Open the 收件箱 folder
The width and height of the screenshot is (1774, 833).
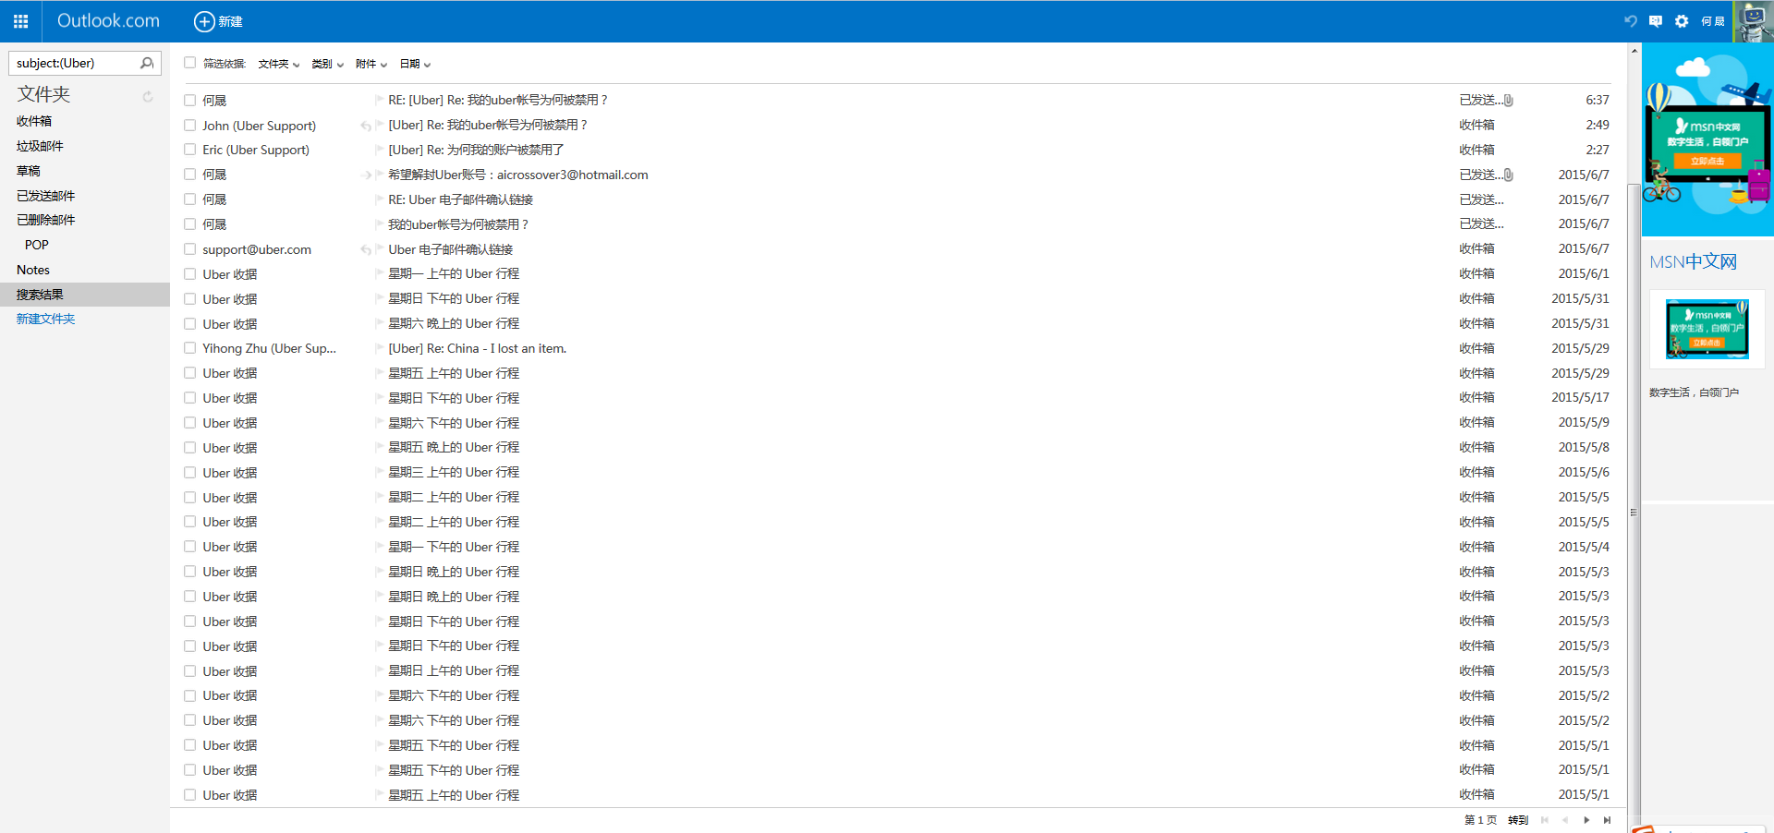(x=34, y=121)
